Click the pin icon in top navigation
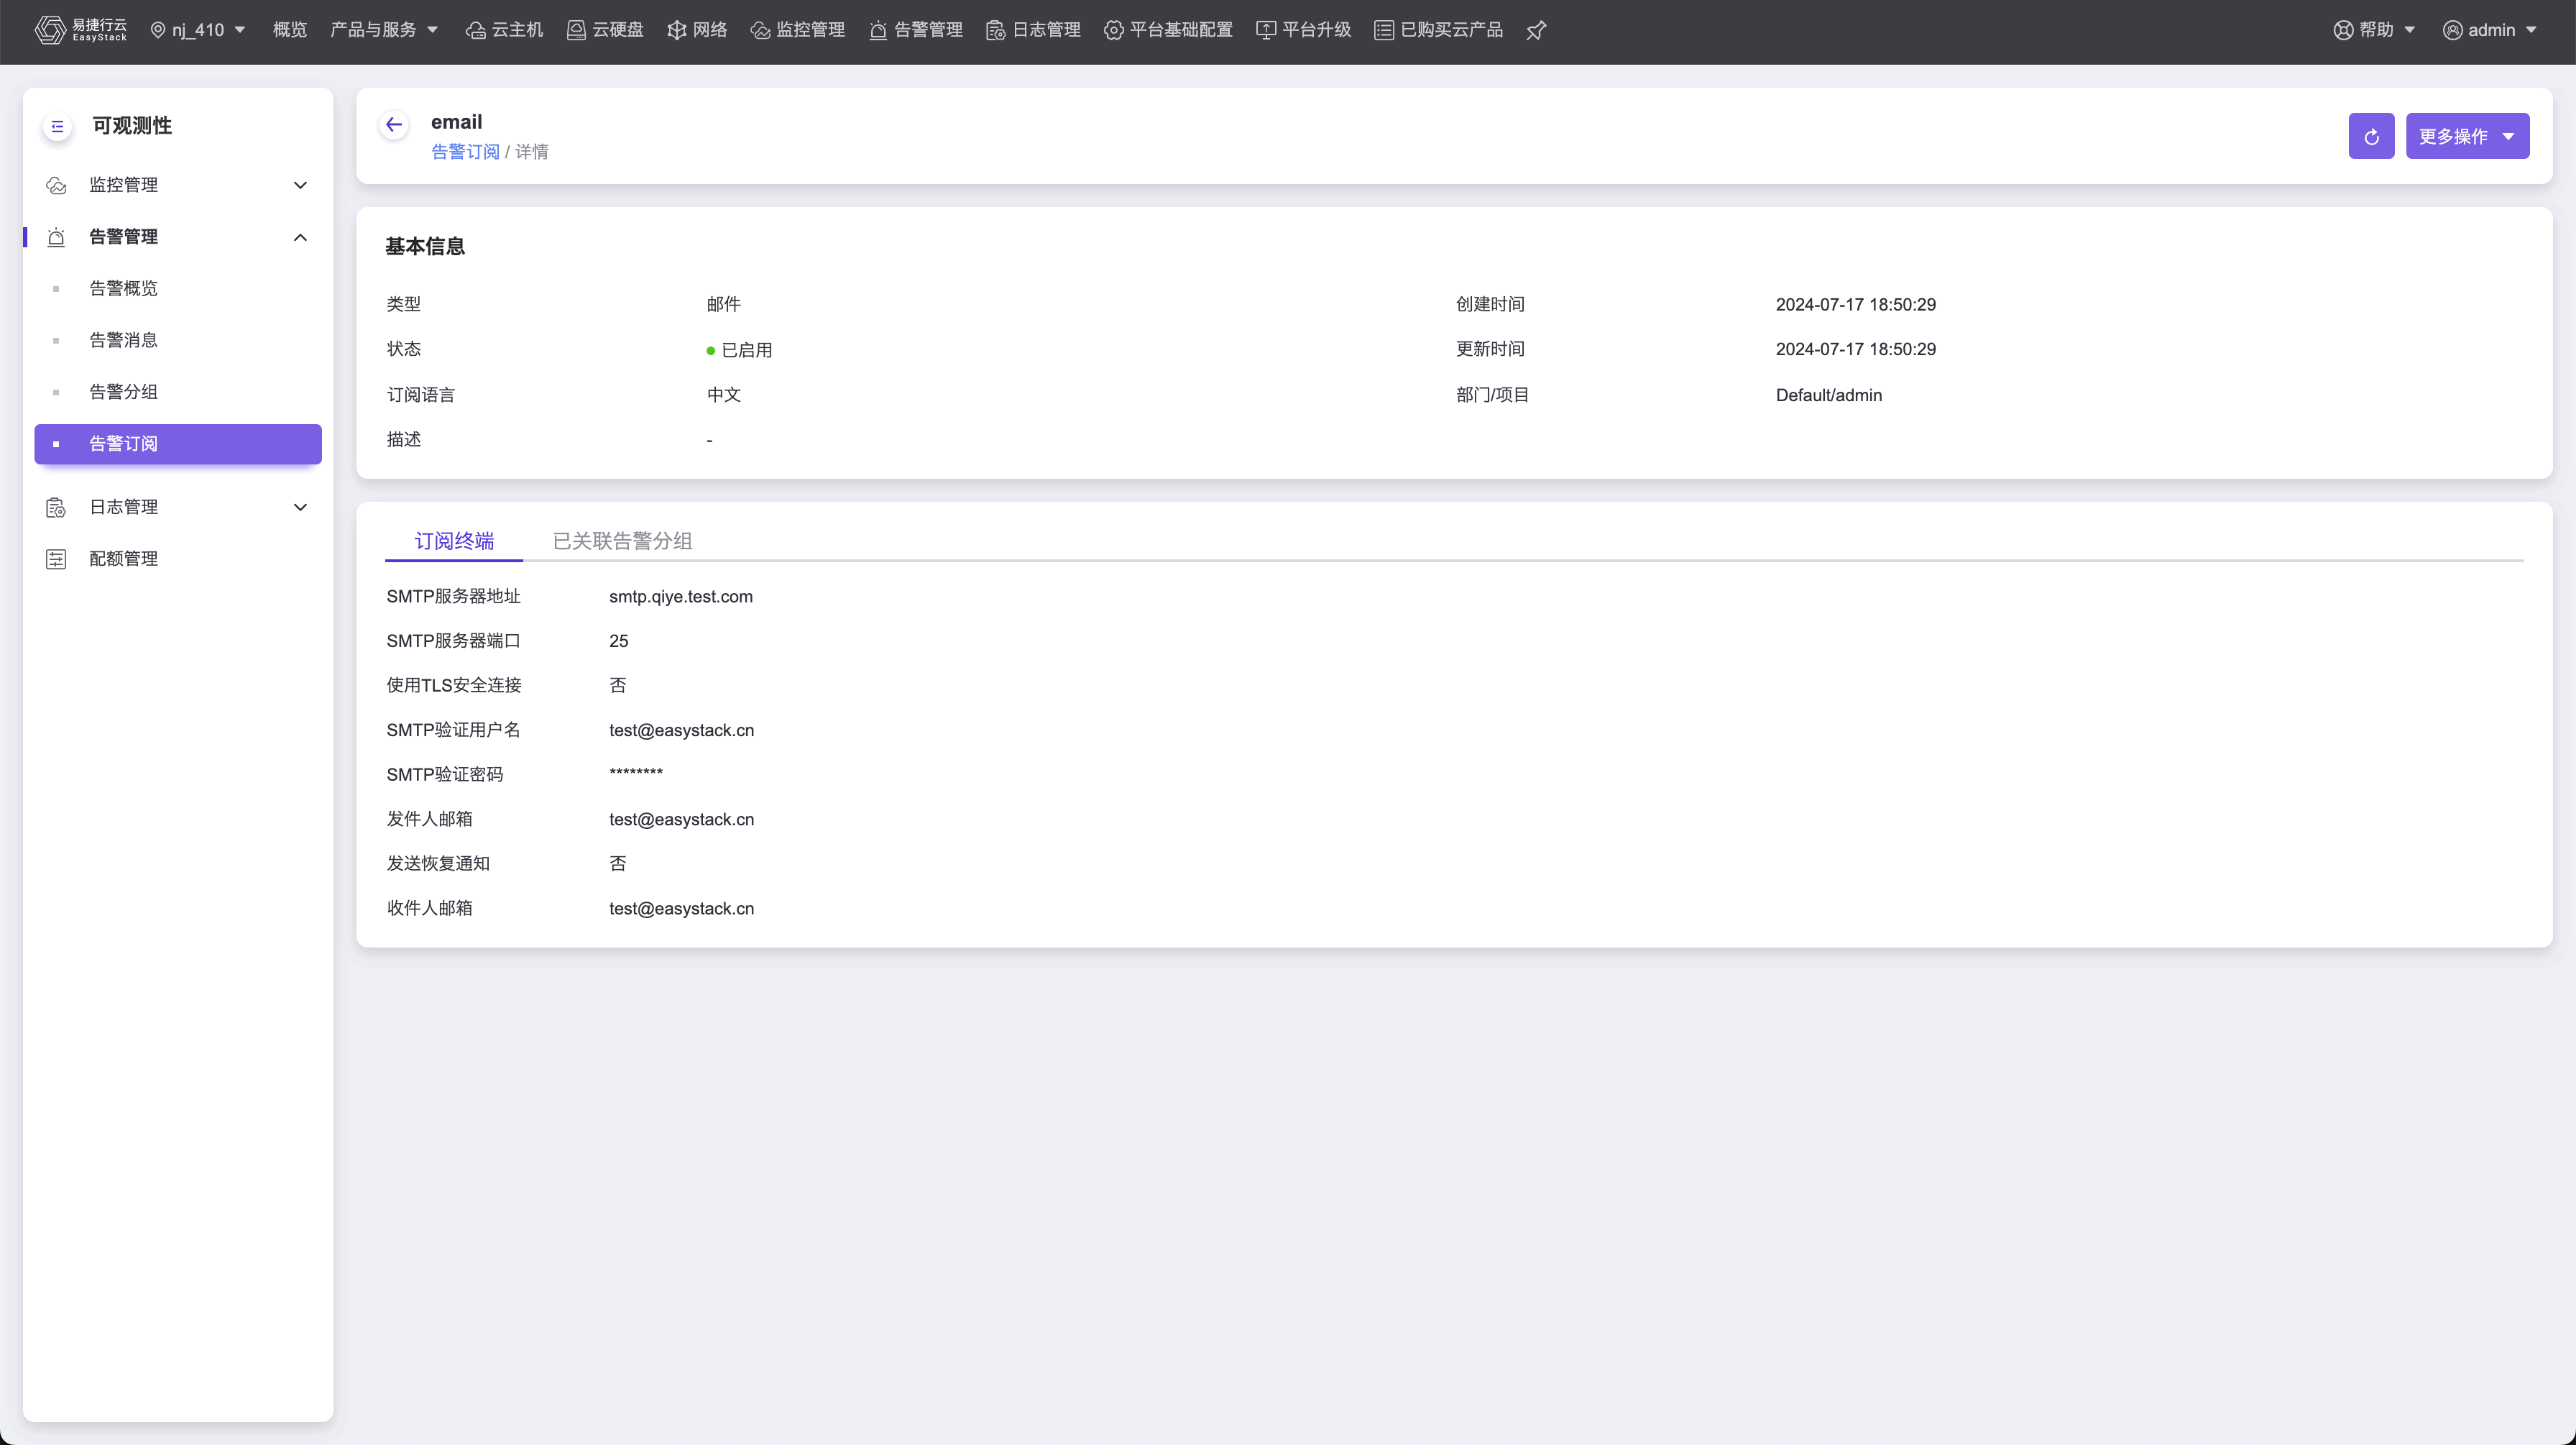2576x1445 pixels. click(1536, 30)
